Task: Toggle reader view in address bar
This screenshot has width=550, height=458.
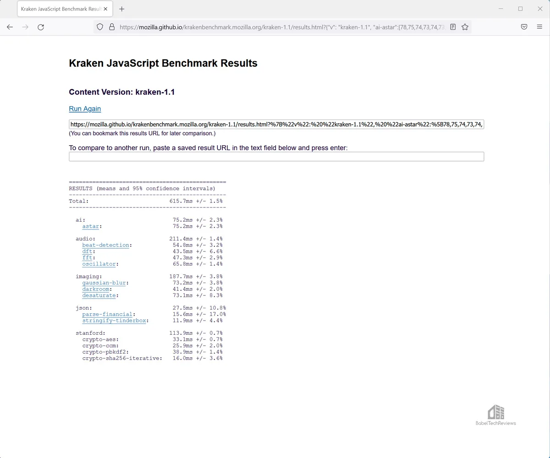Action: coord(453,27)
